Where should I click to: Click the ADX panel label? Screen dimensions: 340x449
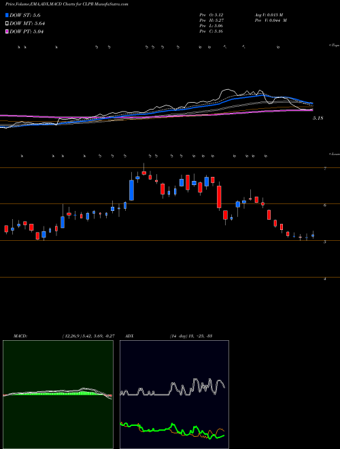(x=129, y=336)
